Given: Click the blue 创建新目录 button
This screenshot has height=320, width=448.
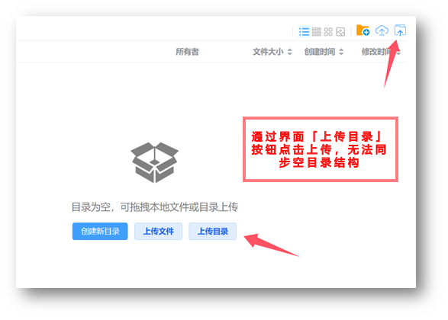Looking at the screenshot, I should pos(100,232).
